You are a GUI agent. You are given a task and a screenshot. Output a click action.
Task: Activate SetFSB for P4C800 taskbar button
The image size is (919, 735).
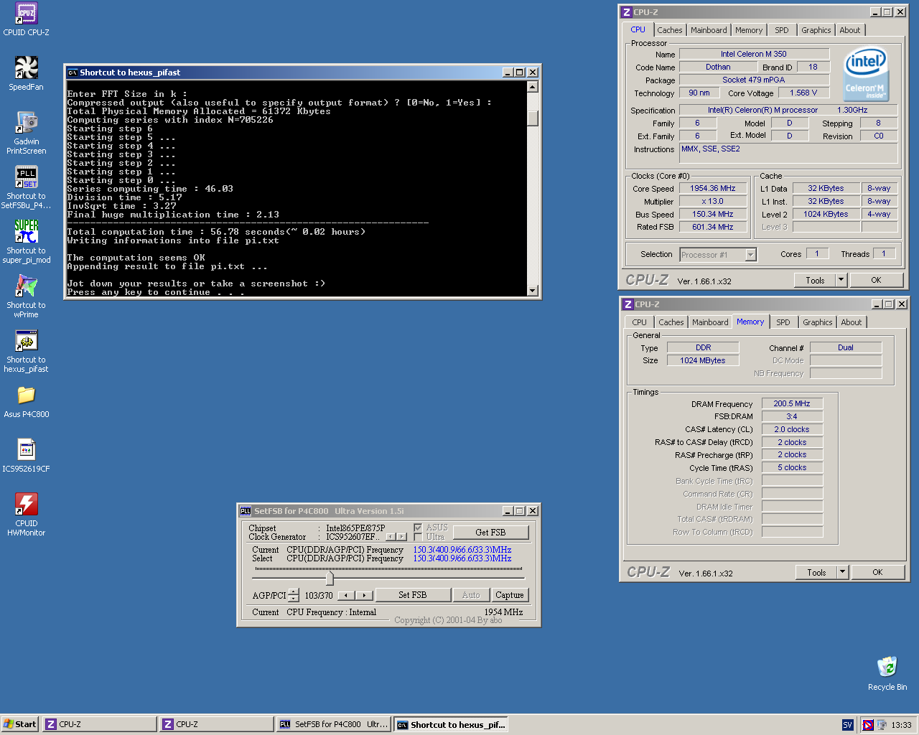[x=334, y=724]
